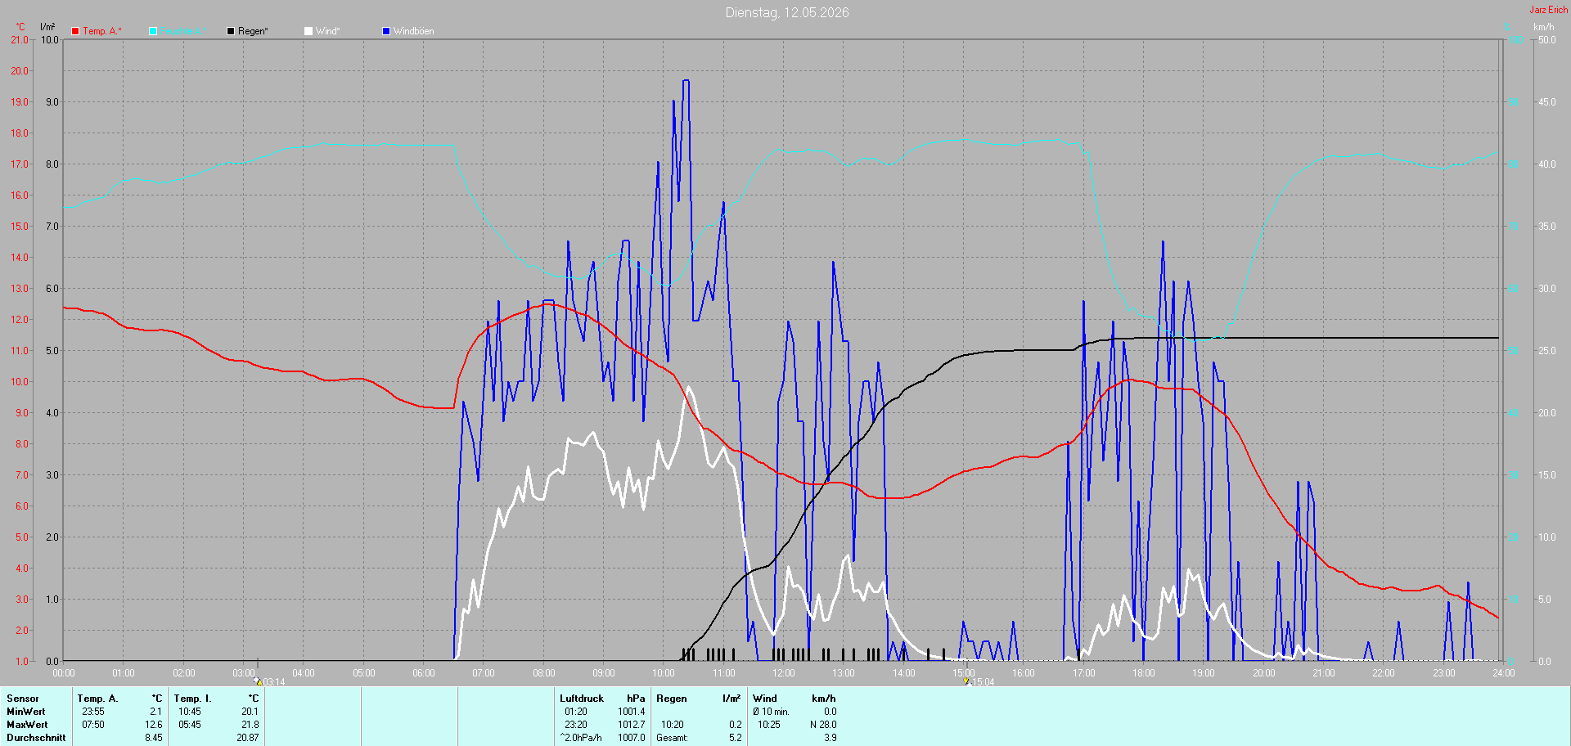Click the '12:00' time axis label
1571x746 pixels.
click(x=784, y=673)
